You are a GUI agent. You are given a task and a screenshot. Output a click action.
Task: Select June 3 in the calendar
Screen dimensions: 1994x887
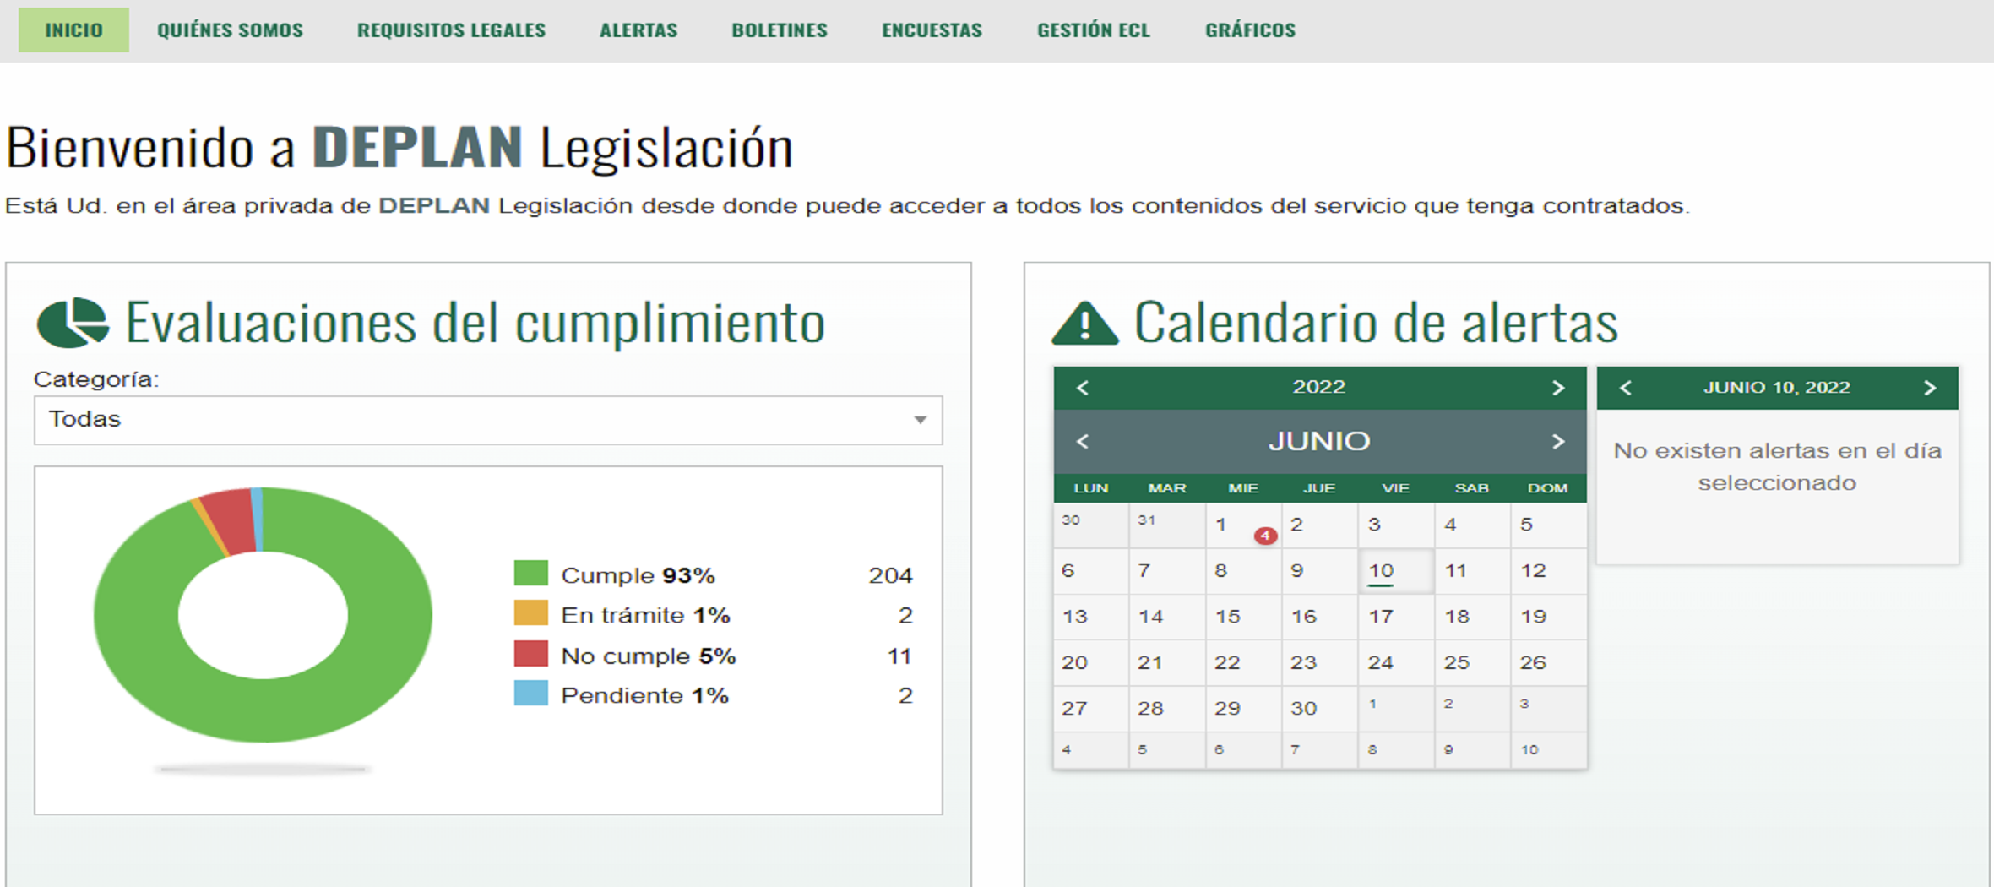tap(1396, 525)
